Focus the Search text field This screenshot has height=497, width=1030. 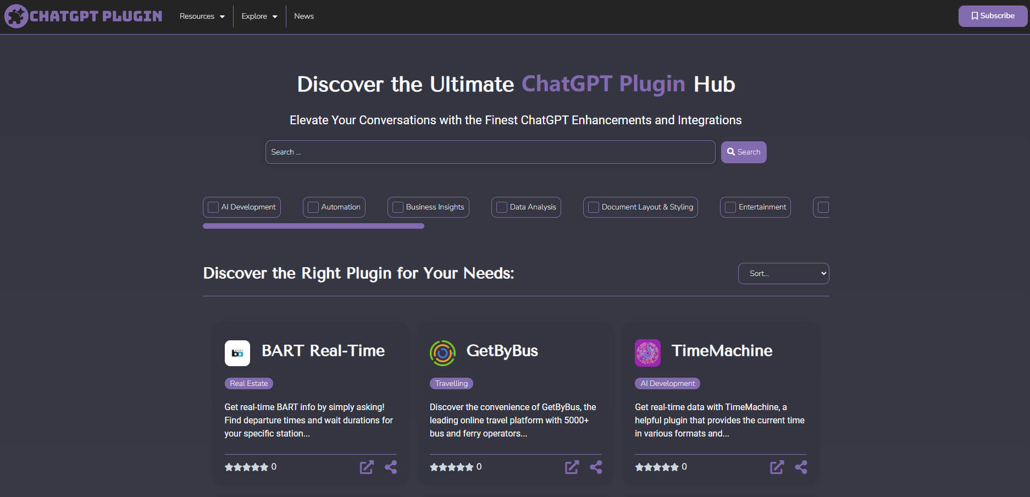(490, 152)
